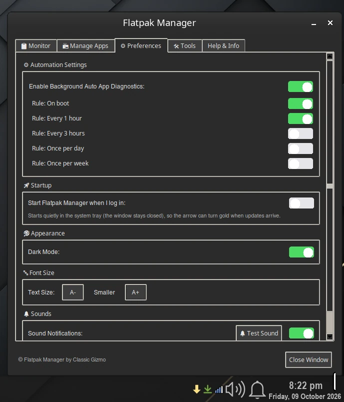Decrease text size with A- button

pos(73,292)
